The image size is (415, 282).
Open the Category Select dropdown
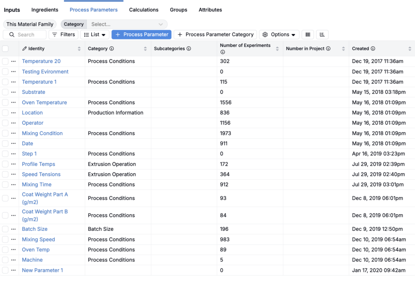point(126,24)
